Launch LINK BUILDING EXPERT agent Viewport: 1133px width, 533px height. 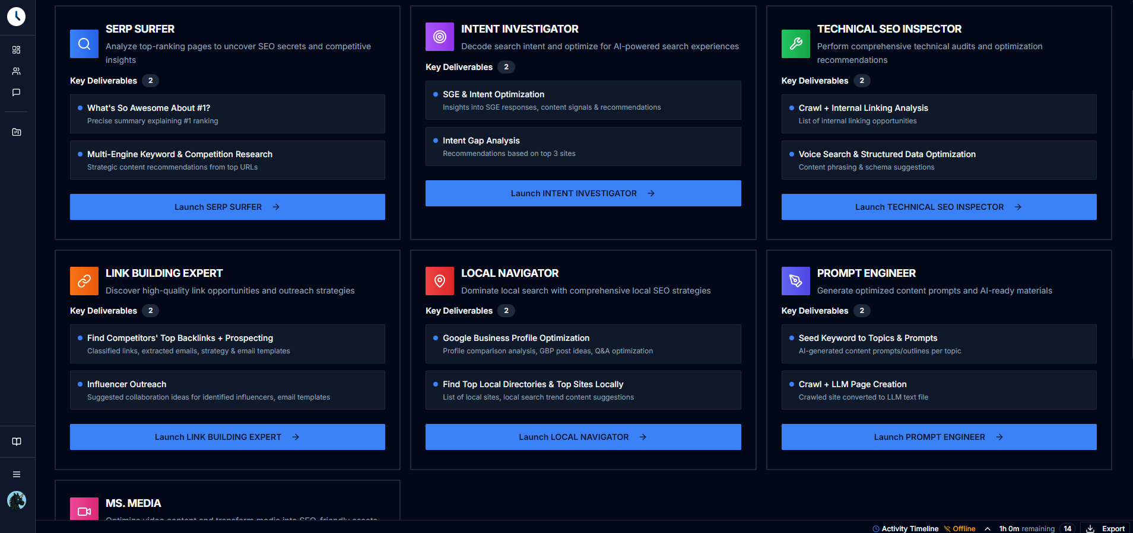(227, 437)
